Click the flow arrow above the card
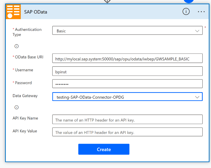The image size is (211, 168). tap(107, 1)
